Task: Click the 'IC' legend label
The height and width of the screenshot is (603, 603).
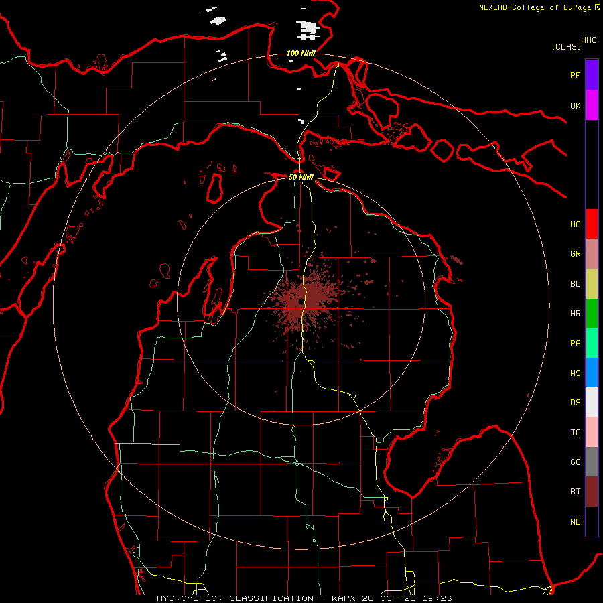Action: 575,432
